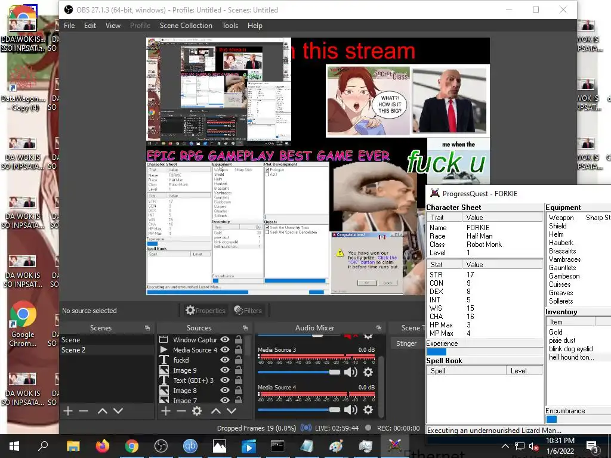The image size is (611, 458).
Task: Open the Tools menu in OBS
Action: (x=230, y=25)
